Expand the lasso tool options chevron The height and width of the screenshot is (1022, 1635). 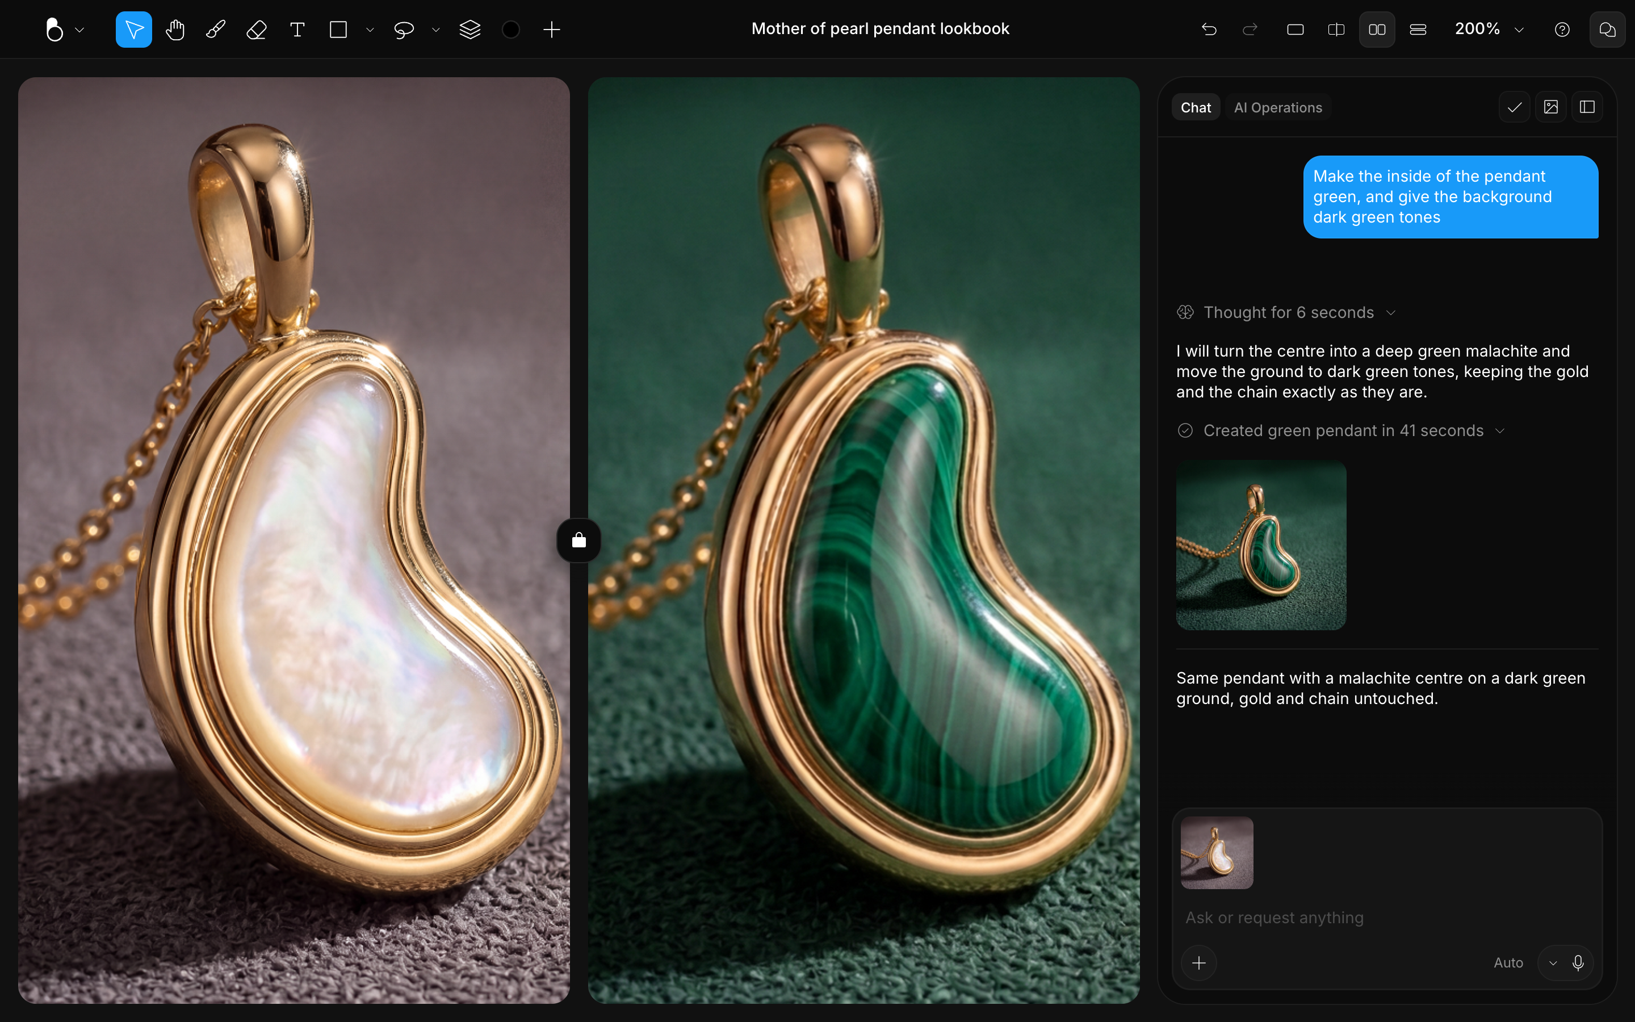(436, 30)
